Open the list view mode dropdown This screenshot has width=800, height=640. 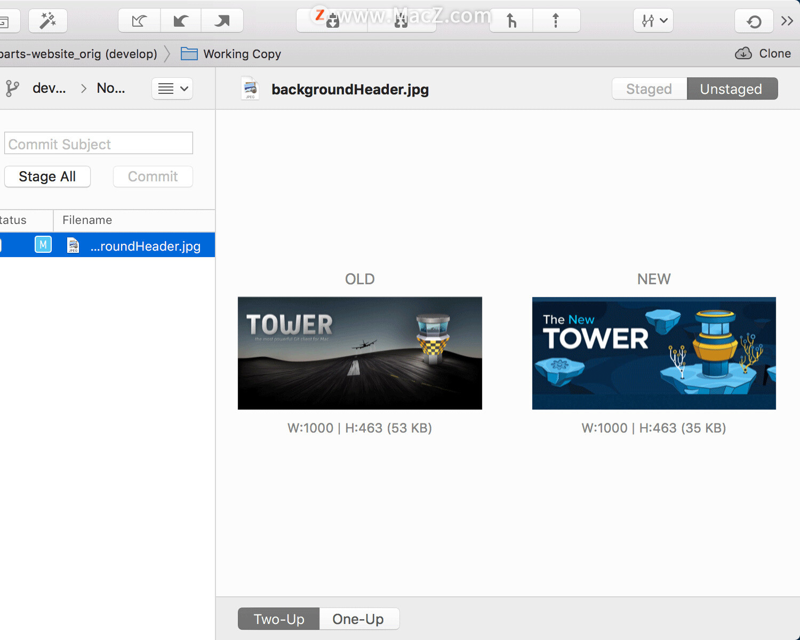click(172, 89)
